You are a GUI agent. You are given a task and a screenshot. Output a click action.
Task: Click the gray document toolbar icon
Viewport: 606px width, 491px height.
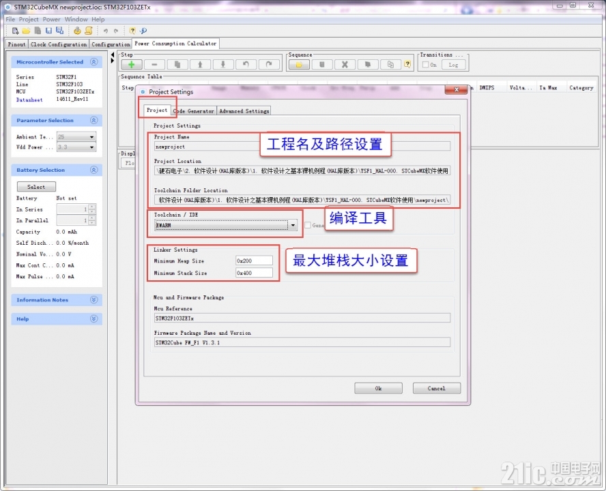click(x=38, y=31)
